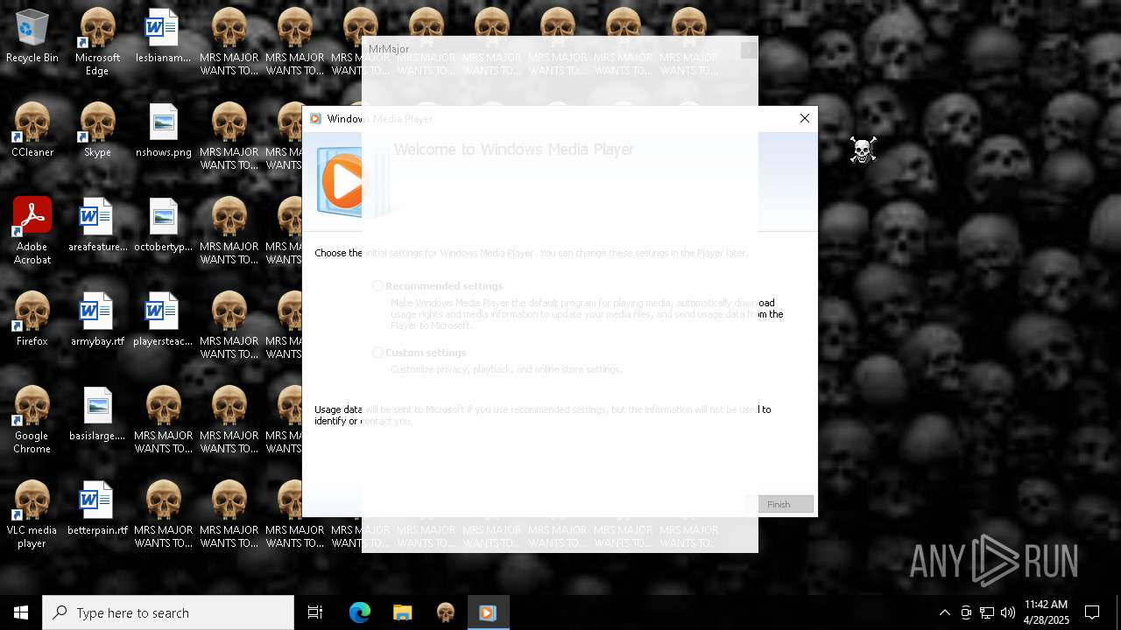The width and height of the screenshot is (1121, 630).
Task: Open the Recycle Bin desktop icon
Action: pos(32,37)
